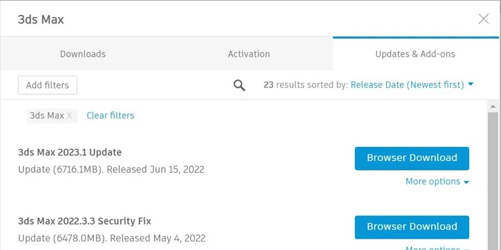The image size is (501, 250).
Task: Click the scrollbar up arrow
Action: (493, 106)
